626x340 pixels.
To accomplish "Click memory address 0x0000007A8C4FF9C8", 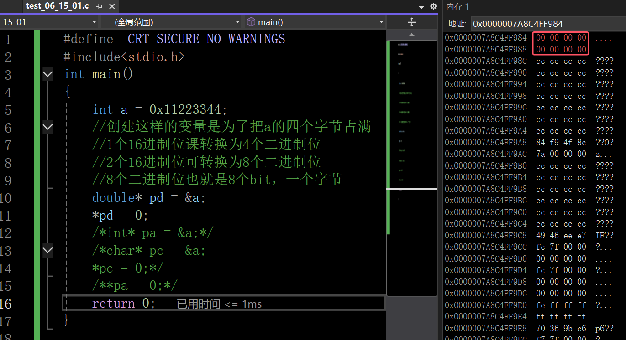I will [x=486, y=236].
